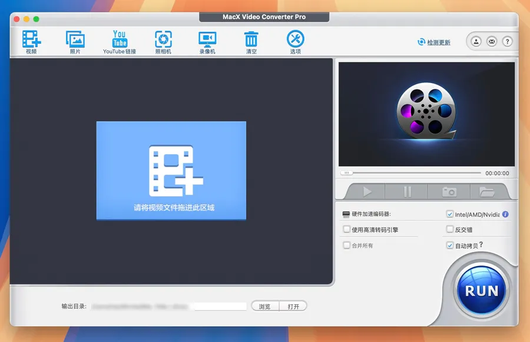The width and height of the screenshot is (530, 342).
Task: Launch the 录像机 screen recorder
Action: tap(207, 39)
